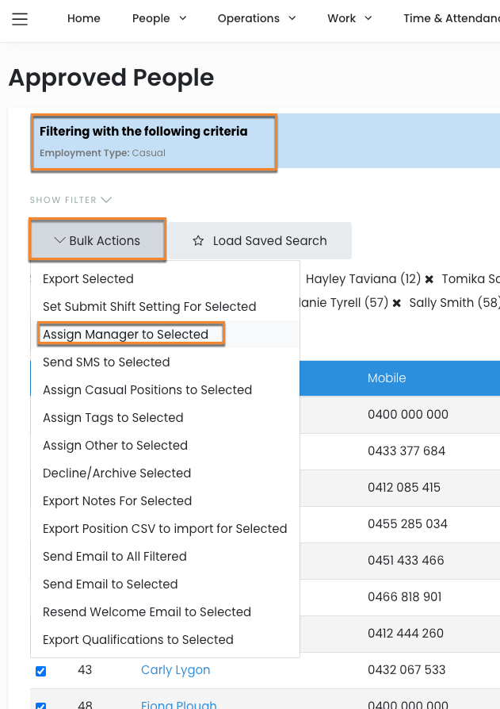The width and height of the screenshot is (500, 709).
Task: Expand the Show Filter section
Action: 71,200
